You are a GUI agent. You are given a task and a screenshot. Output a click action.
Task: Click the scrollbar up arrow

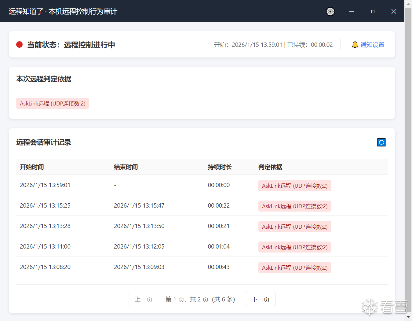coord(408,3)
